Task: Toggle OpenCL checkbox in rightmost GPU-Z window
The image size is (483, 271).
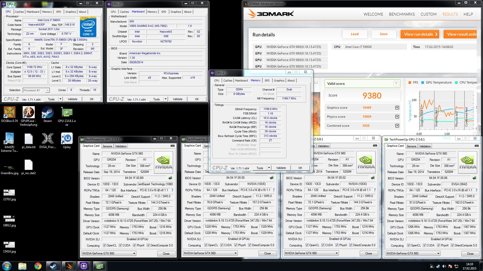Action: pos(409,245)
